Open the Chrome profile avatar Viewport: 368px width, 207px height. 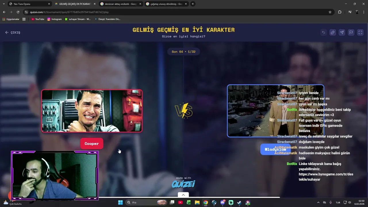[x=357, y=12]
